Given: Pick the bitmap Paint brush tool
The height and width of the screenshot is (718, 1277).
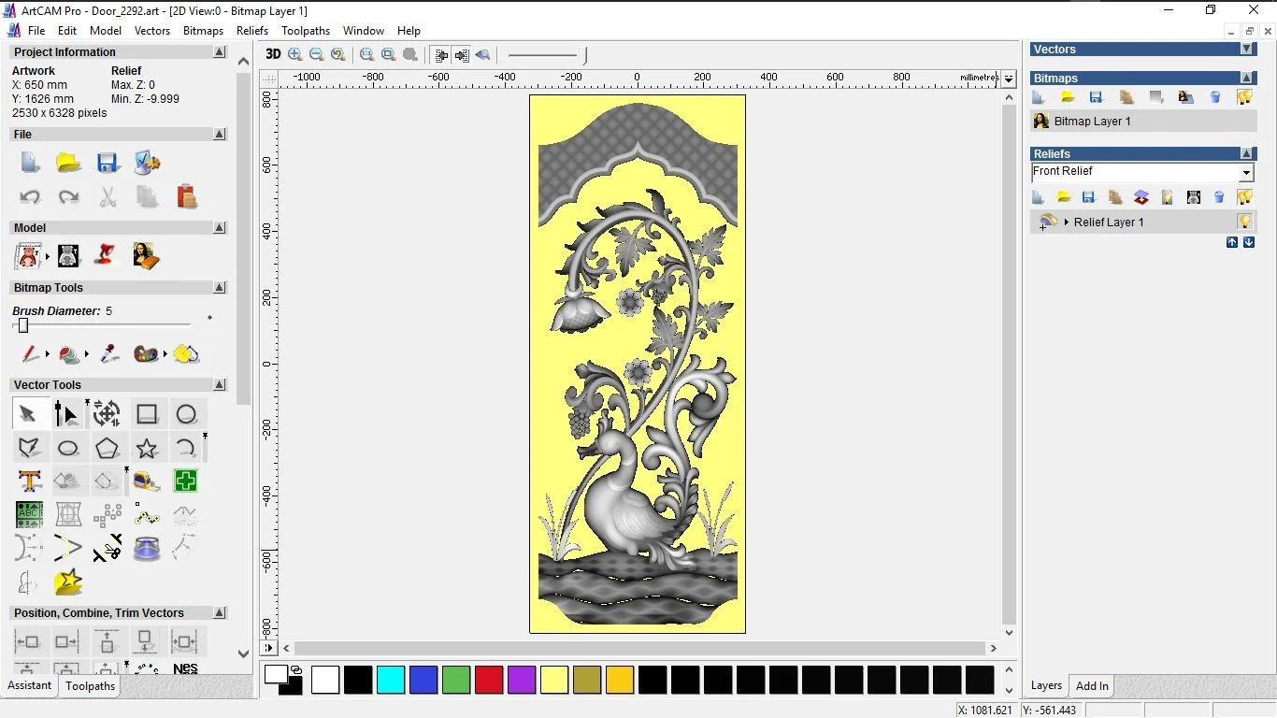Looking at the screenshot, I should pyautogui.click(x=30, y=354).
